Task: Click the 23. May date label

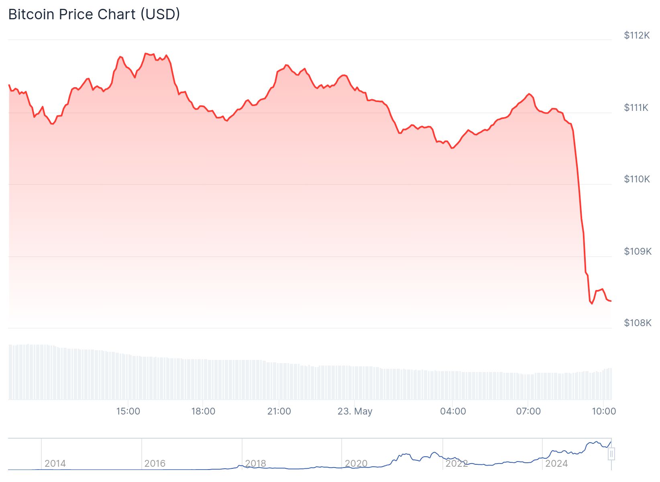Action: tap(355, 411)
